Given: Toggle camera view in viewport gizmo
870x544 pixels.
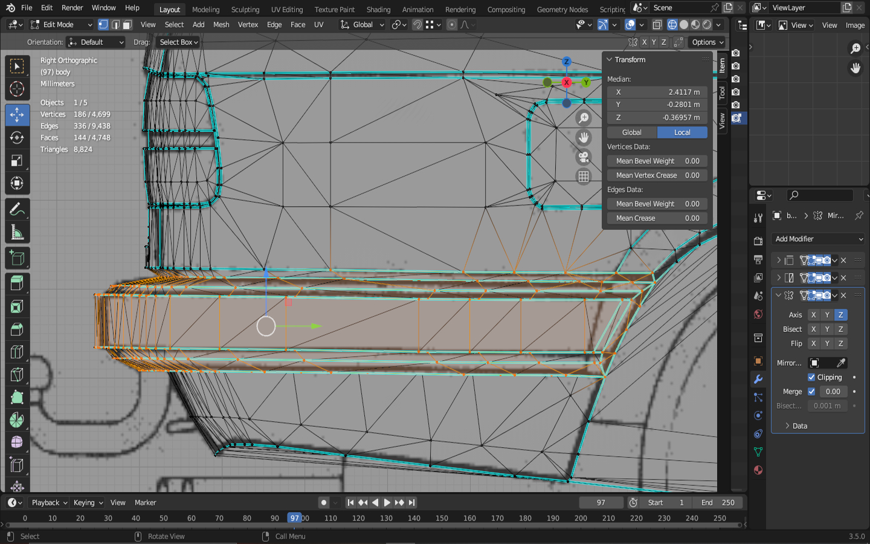Looking at the screenshot, I should coord(584,157).
